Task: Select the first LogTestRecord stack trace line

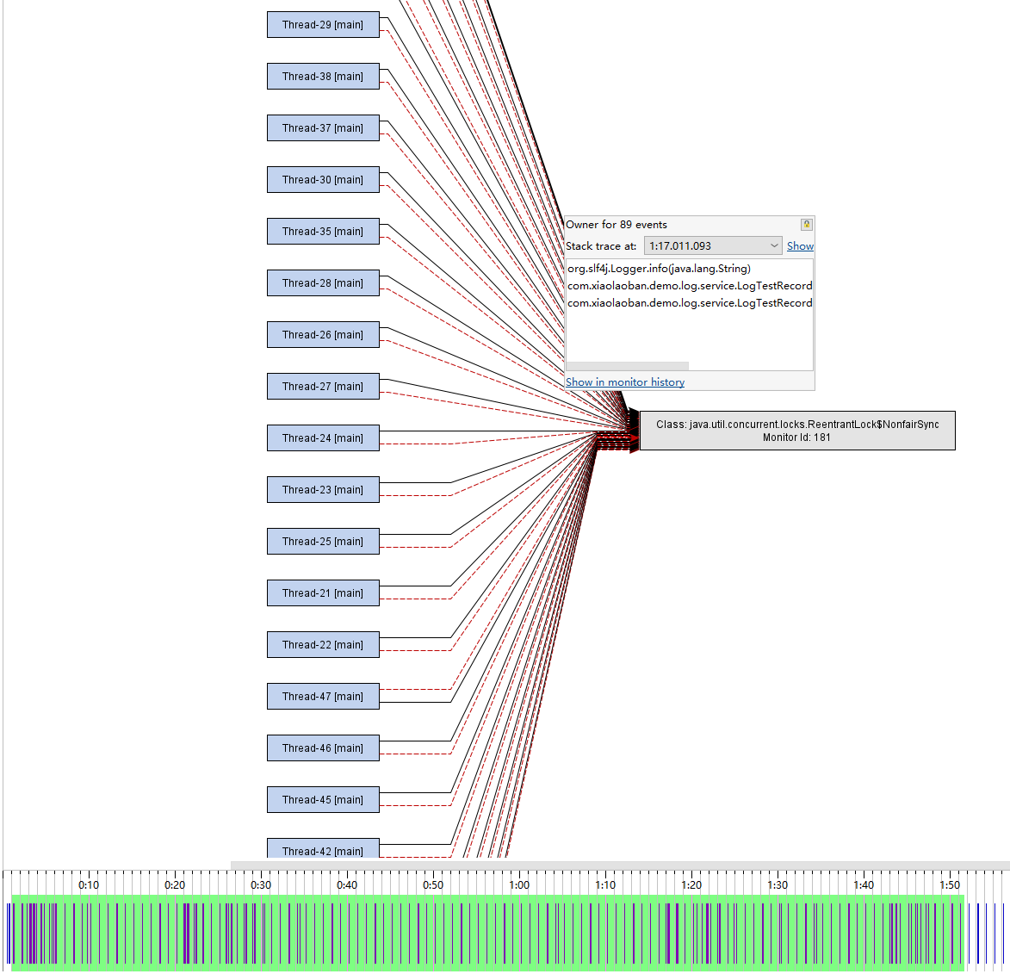Action: (x=689, y=285)
